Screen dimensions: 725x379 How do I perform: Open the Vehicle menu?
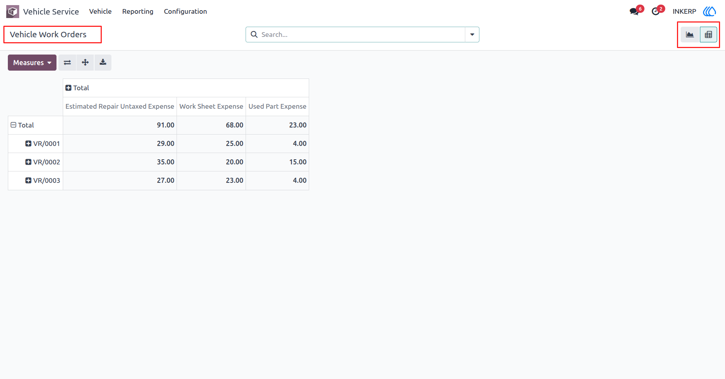pos(100,11)
